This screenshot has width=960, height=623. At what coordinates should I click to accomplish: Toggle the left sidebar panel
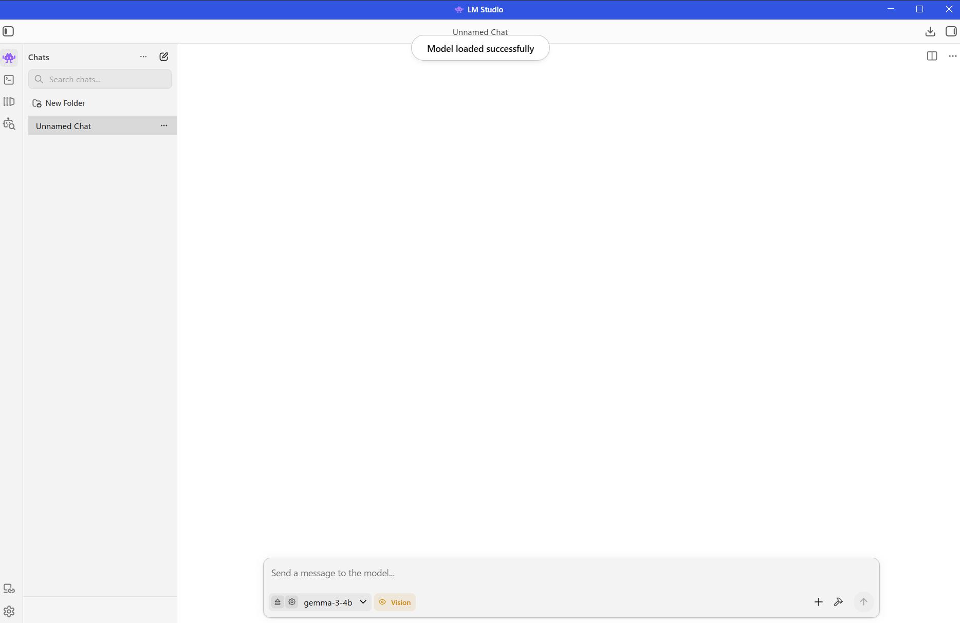[x=8, y=32]
